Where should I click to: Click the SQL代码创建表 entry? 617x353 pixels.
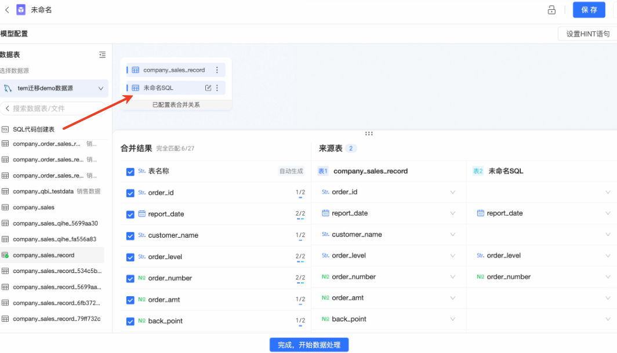pos(34,129)
